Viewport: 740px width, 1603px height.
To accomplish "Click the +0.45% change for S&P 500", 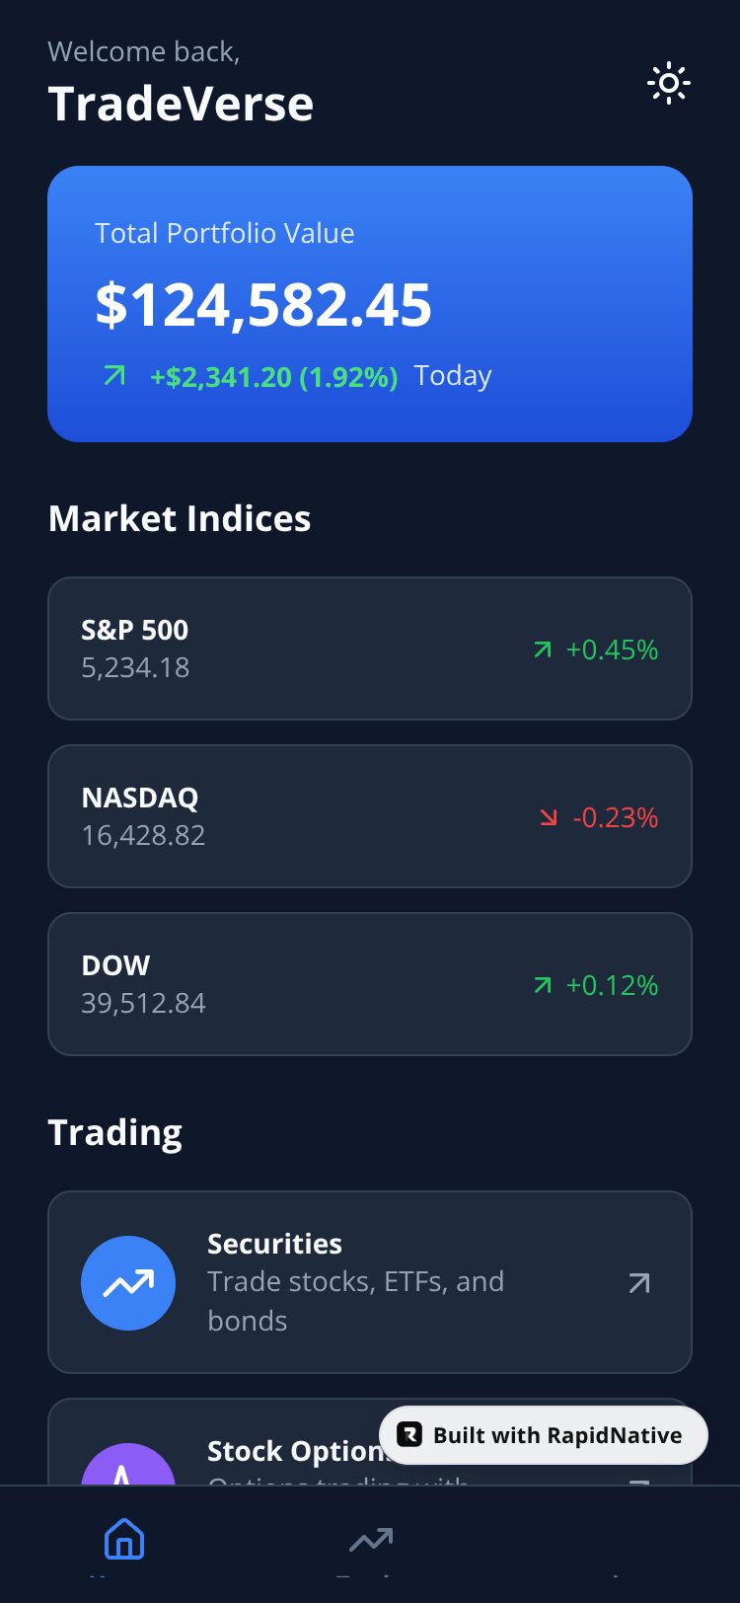I will click(x=612, y=649).
